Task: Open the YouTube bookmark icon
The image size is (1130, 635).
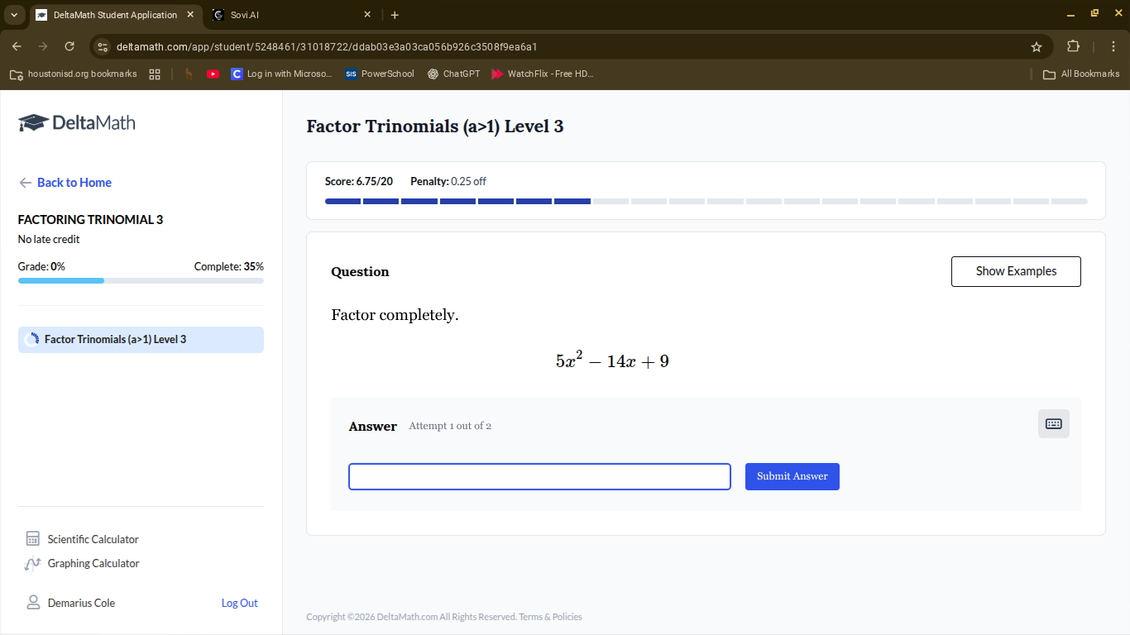Action: click(x=213, y=74)
